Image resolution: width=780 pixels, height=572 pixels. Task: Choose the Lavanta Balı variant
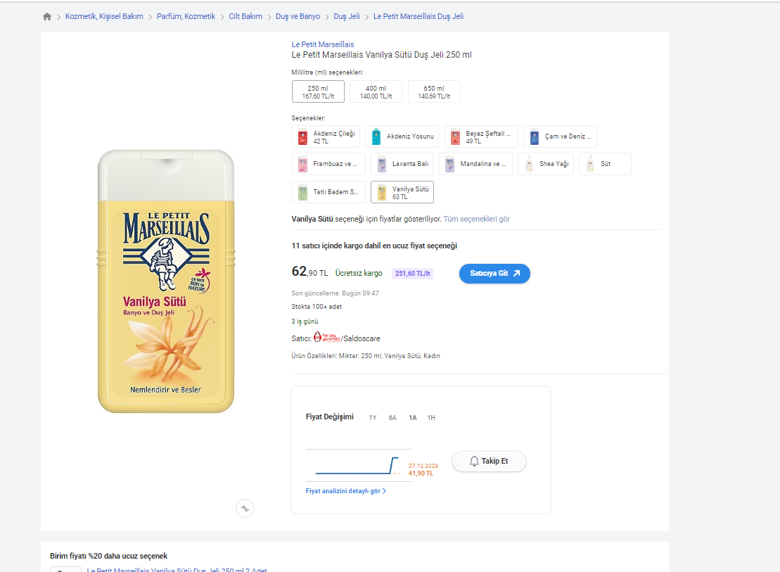coord(402,164)
